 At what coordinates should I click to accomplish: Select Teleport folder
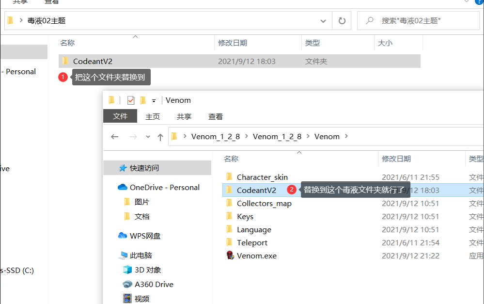[252, 242]
